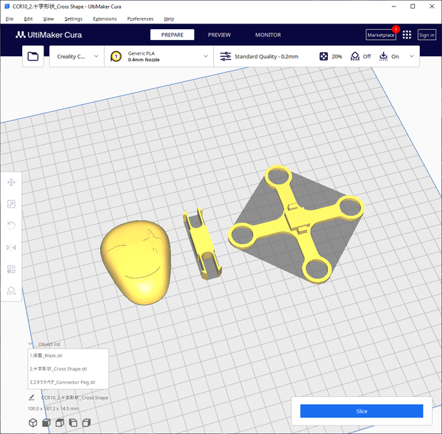Screen dimensions: 442x434
Task: Click the blue Slice button
Action: (361, 411)
